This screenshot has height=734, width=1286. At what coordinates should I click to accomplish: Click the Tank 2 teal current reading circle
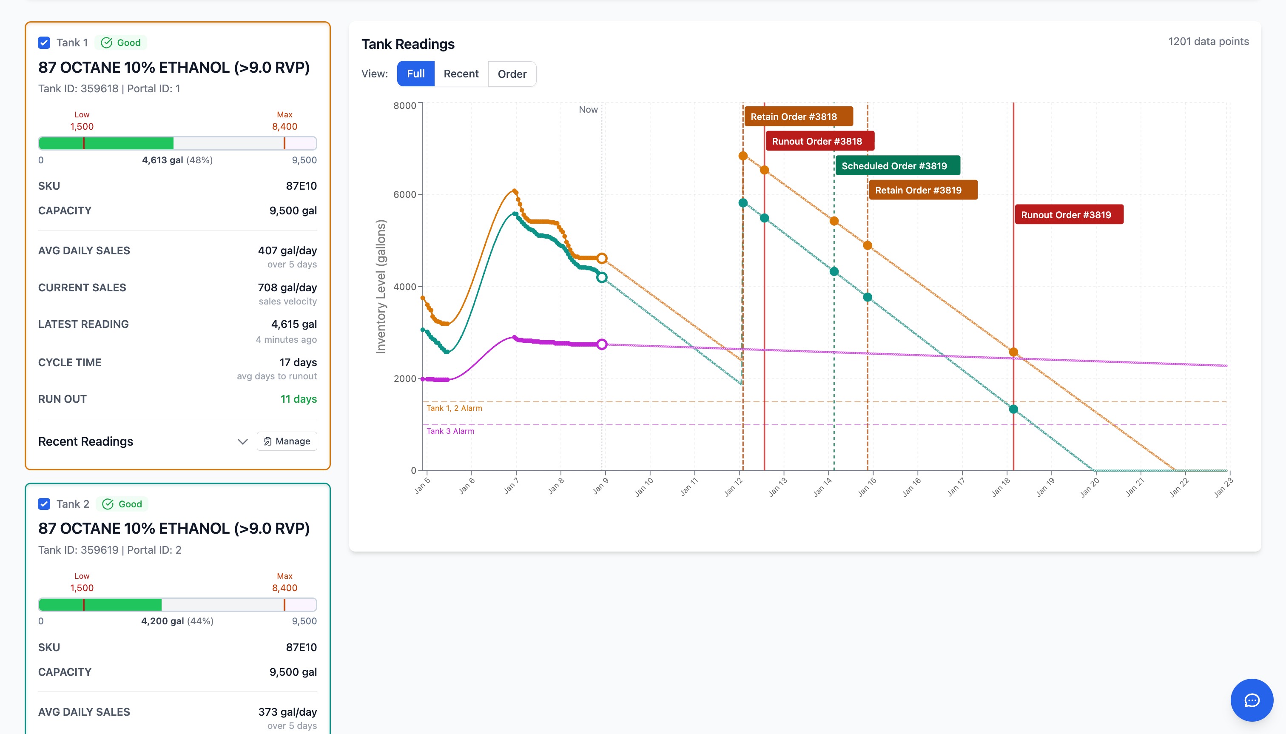(601, 277)
